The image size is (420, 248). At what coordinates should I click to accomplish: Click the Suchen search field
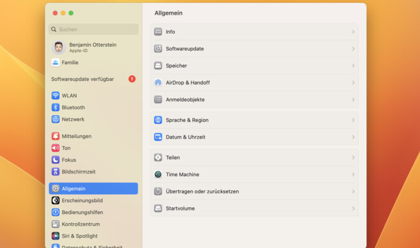click(93, 29)
